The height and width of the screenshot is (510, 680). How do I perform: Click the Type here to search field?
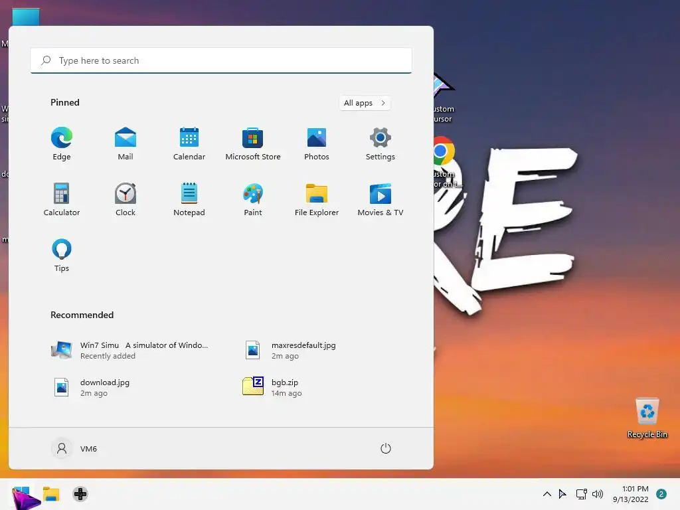(221, 60)
